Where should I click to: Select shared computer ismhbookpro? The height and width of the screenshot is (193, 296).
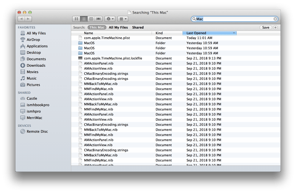[x=35, y=105]
